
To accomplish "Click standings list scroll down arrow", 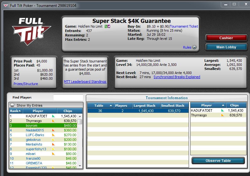I will tap(80, 166).
